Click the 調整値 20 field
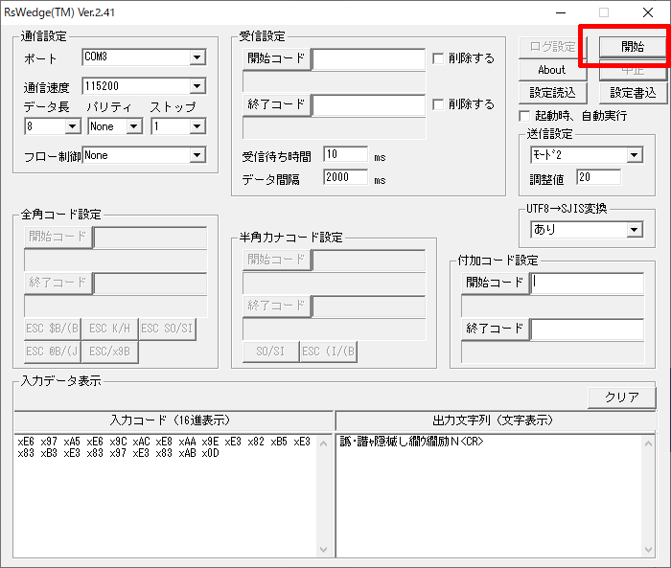The height and width of the screenshot is (568, 671). (599, 177)
